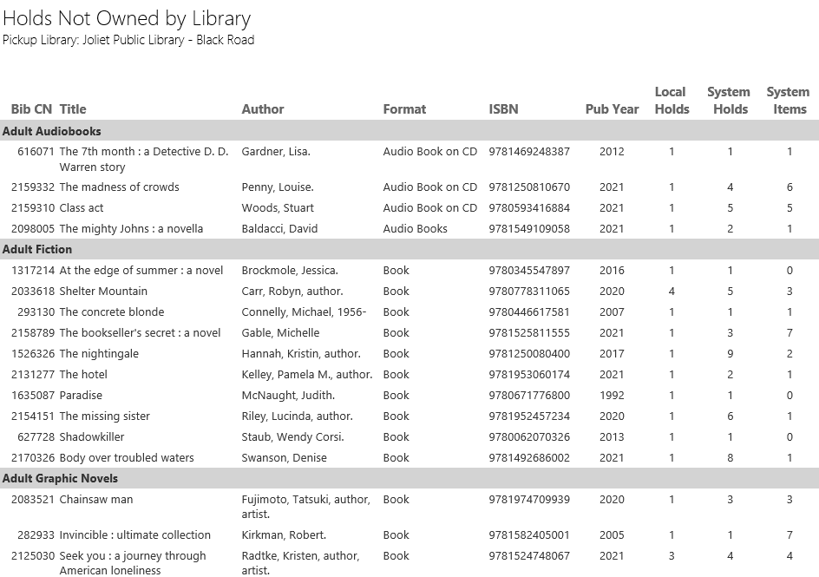Click Bib CN 2159310 for Class act
The width and height of the screenshot is (819, 577).
click(x=33, y=208)
